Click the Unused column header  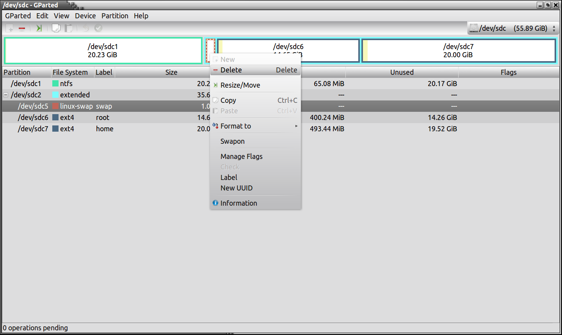(x=402, y=72)
